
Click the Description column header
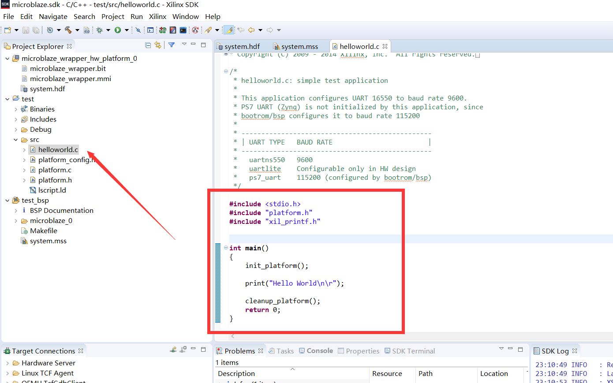[x=236, y=373]
